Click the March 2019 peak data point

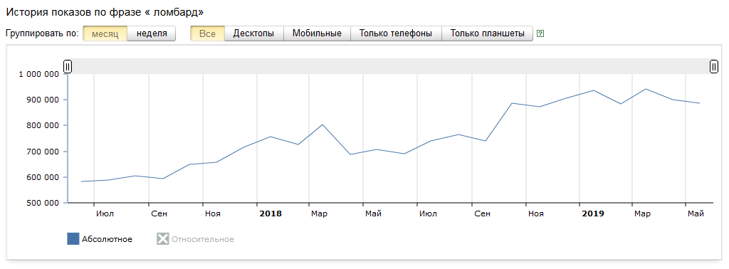646,89
